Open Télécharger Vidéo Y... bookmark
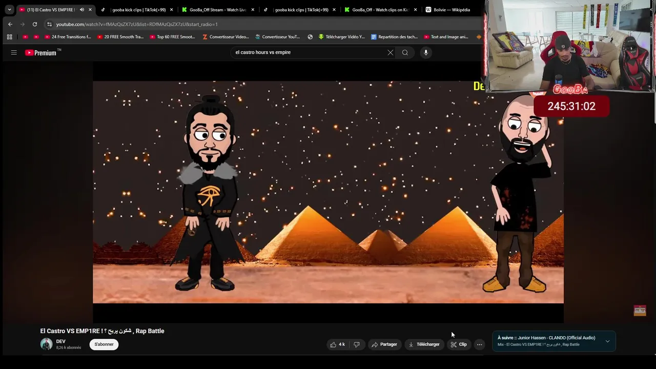 341,37
